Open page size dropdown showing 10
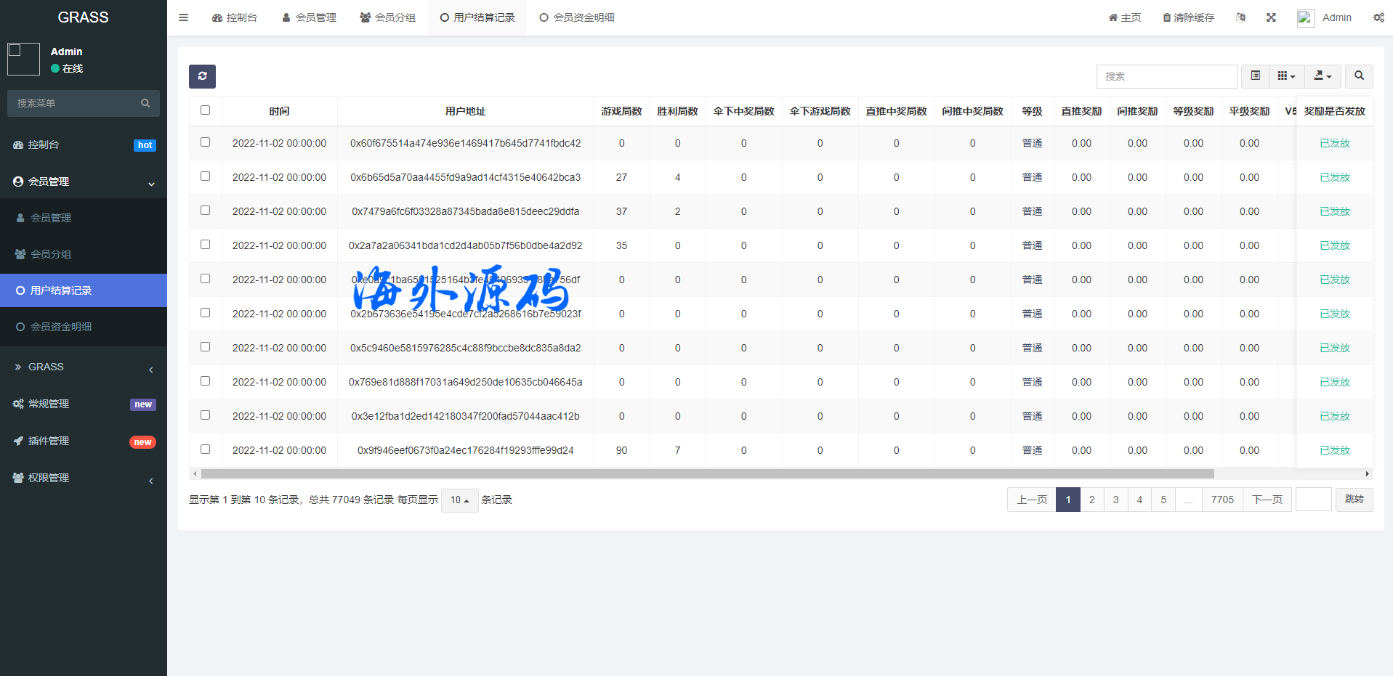Screen dimensions: 1393x676 [459, 500]
